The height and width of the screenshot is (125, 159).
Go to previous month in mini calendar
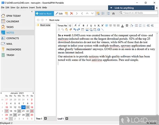pos(1,93)
